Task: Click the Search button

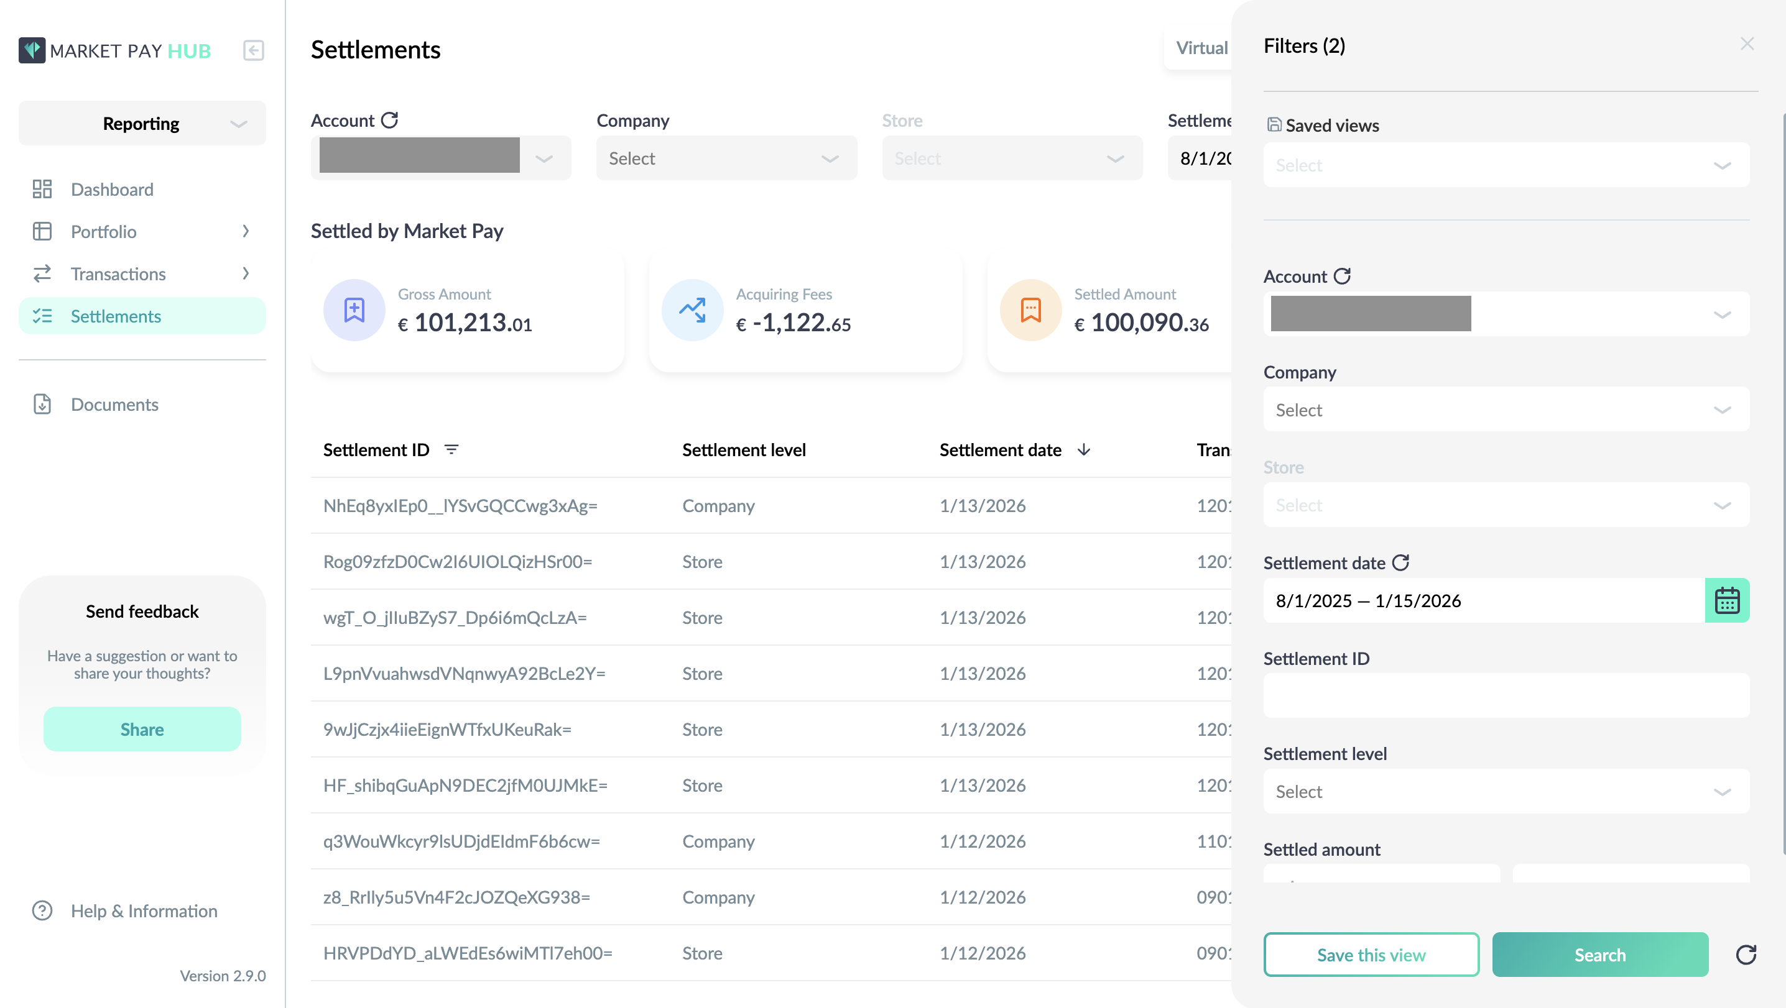Action: (1599, 955)
